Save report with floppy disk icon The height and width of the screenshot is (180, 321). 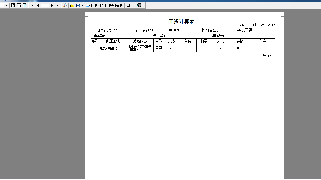click(78, 5)
